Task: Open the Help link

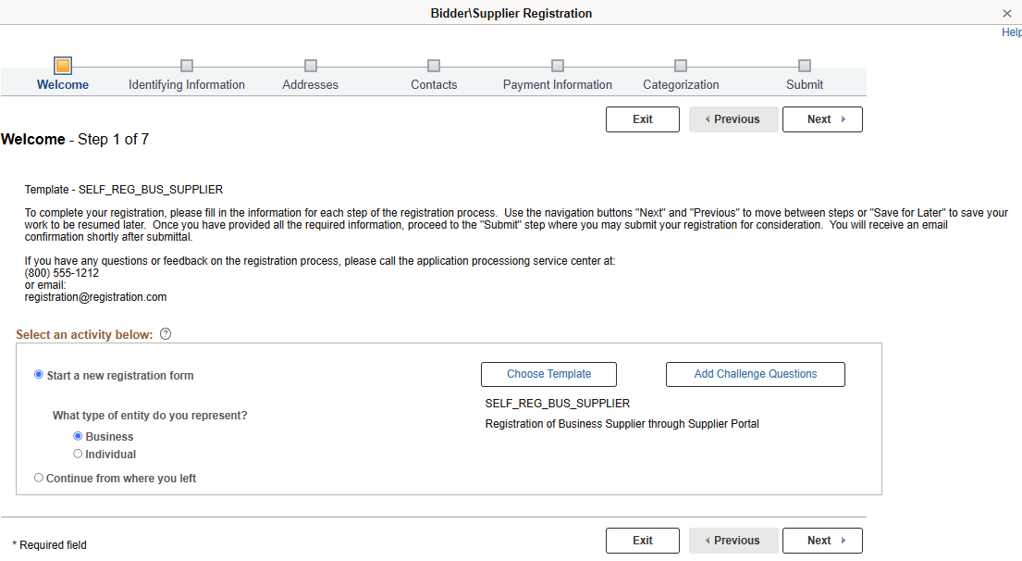Action: pos(1011,31)
